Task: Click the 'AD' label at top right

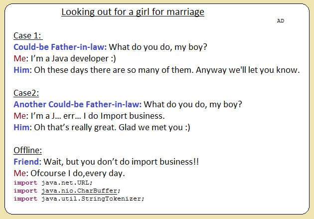Action: (281, 20)
